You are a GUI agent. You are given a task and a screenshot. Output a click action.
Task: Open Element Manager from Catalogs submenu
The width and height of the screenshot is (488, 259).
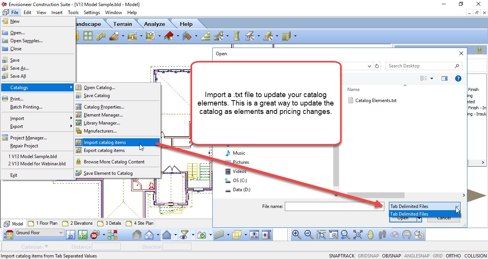[x=117, y=115]
